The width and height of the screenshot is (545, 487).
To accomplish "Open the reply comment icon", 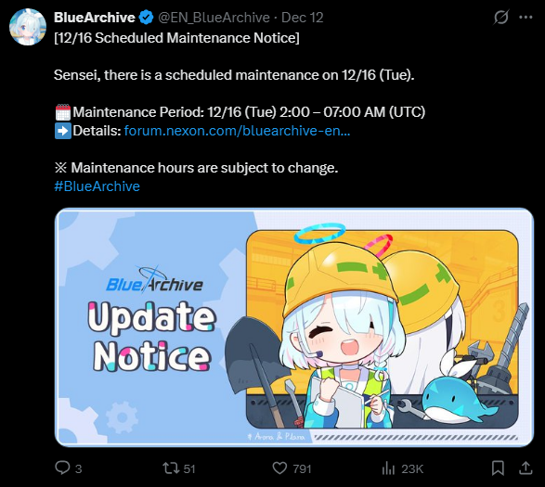I will point(62,468).
